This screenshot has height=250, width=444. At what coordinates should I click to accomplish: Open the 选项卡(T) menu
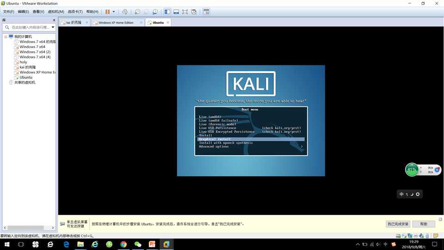pos(75,12)
